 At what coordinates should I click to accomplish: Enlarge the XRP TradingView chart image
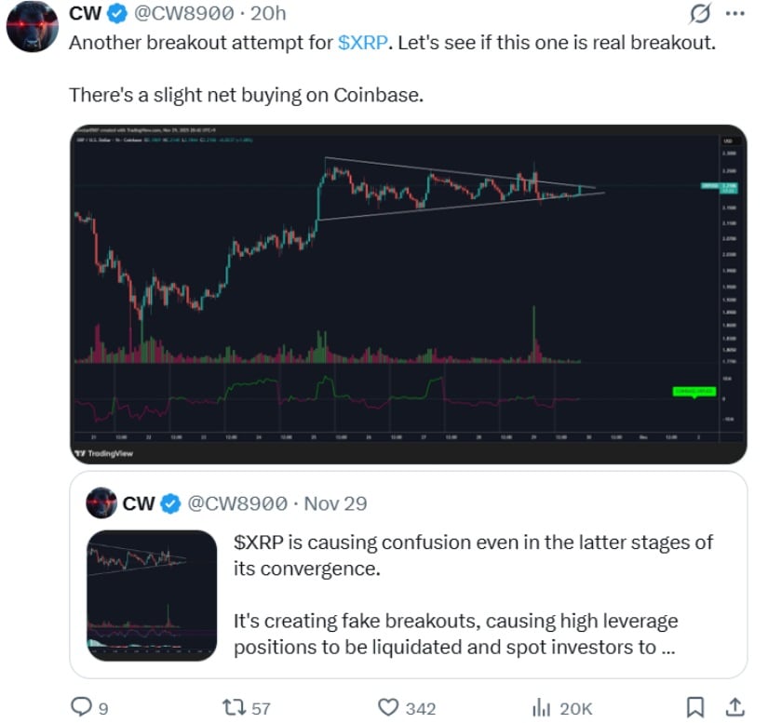click(x=408, y=293)
